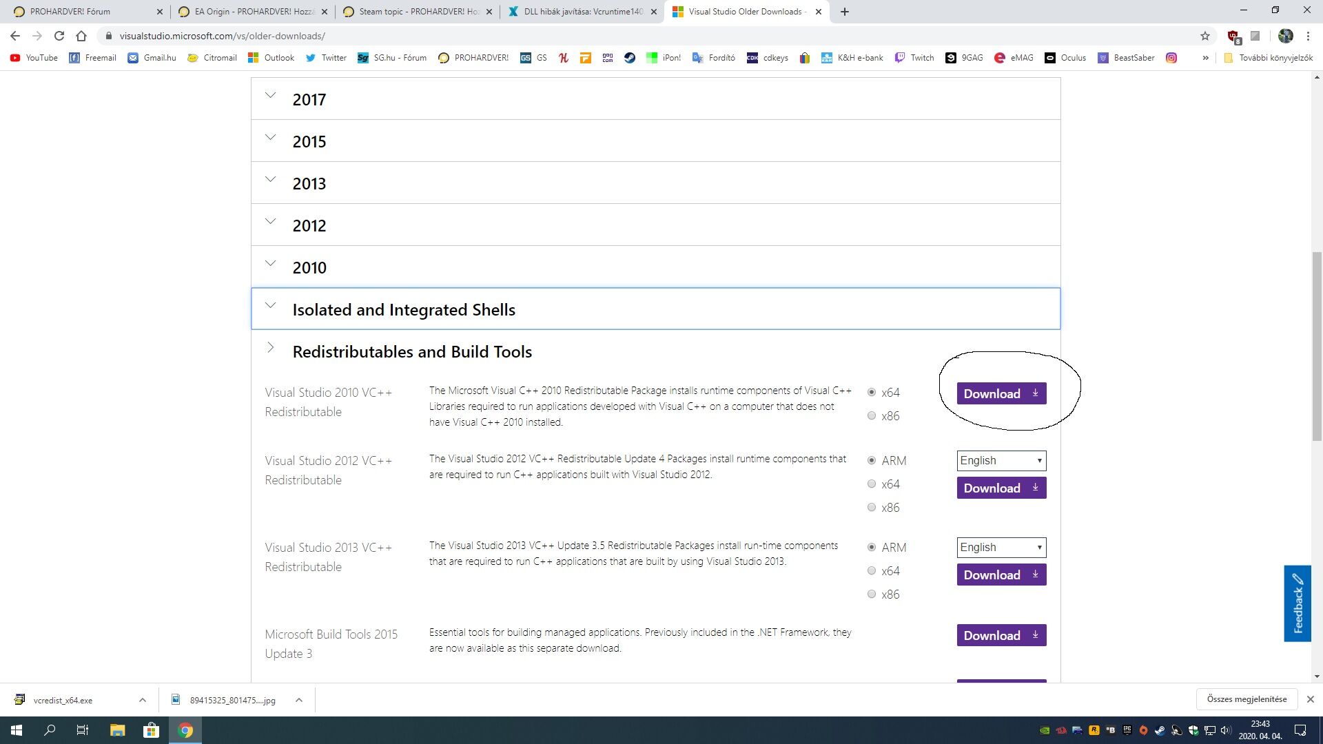Open the Twitter bookmark

(326, 58)
